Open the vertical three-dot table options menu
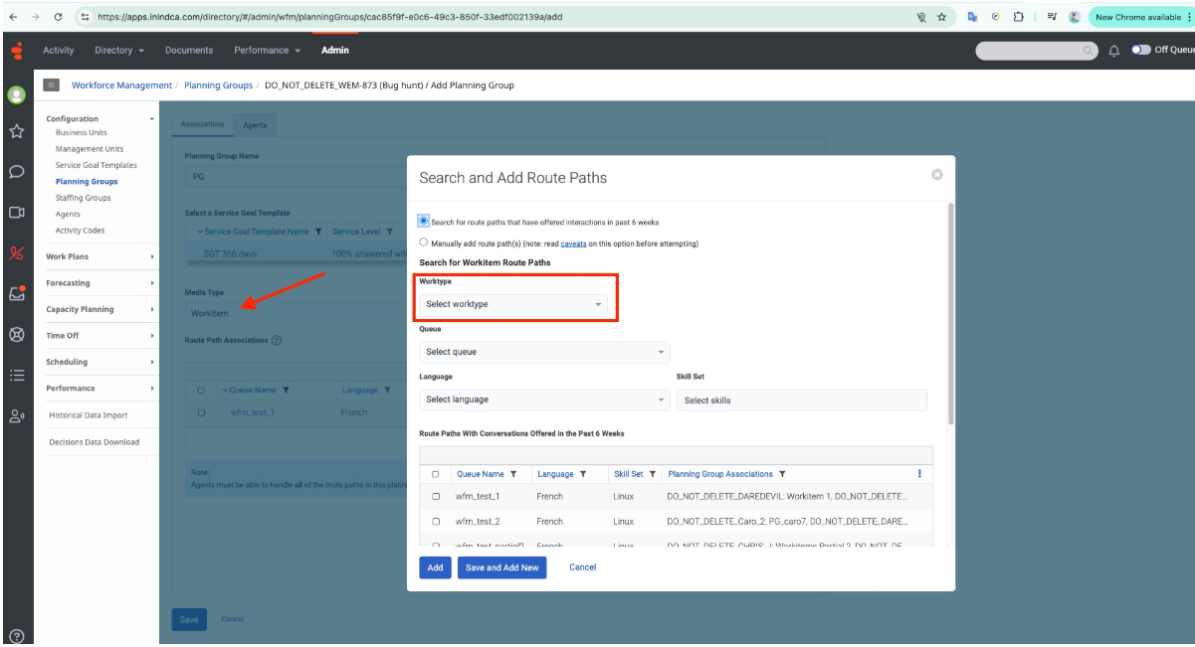 click(918, 474)
